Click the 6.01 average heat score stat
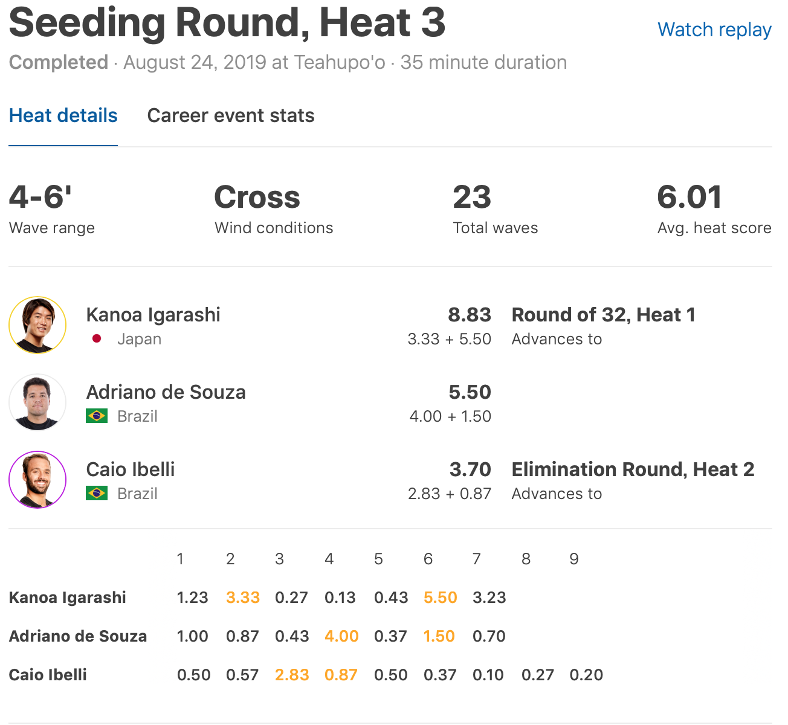 pyautogui.click(x=689, y=198)
